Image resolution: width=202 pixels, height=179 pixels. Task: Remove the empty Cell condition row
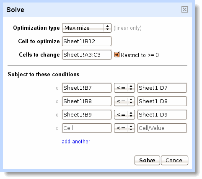pyautogui.click(x=57, y=128)
